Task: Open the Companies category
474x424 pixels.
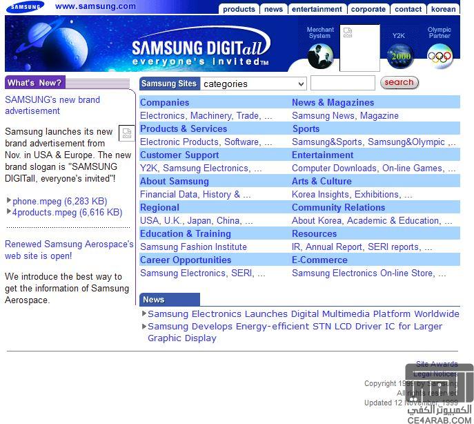Action: (164, 102)
